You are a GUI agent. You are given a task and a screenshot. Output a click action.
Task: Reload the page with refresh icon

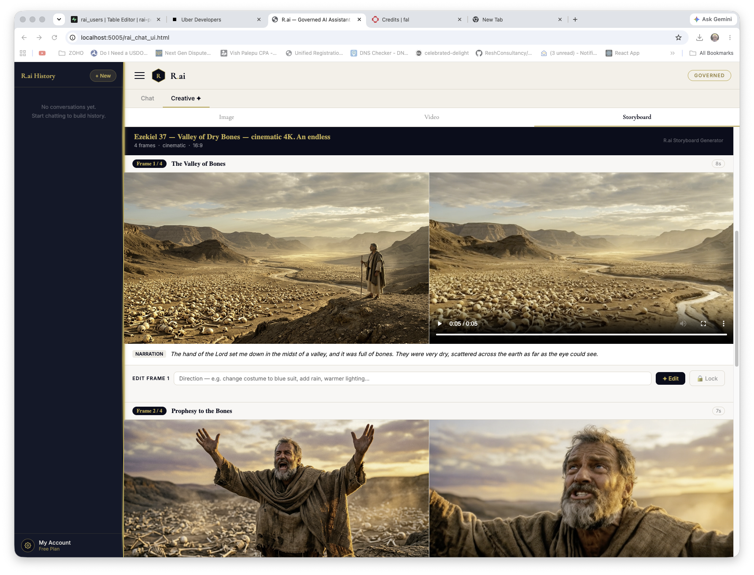pos(54,38)
